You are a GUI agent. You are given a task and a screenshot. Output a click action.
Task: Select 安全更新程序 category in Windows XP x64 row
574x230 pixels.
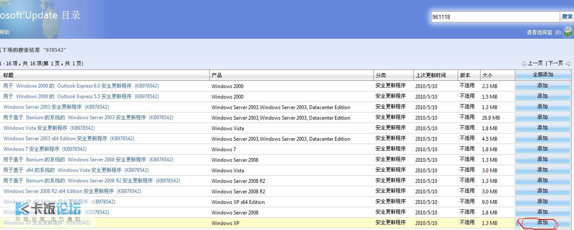click(391, 201)
